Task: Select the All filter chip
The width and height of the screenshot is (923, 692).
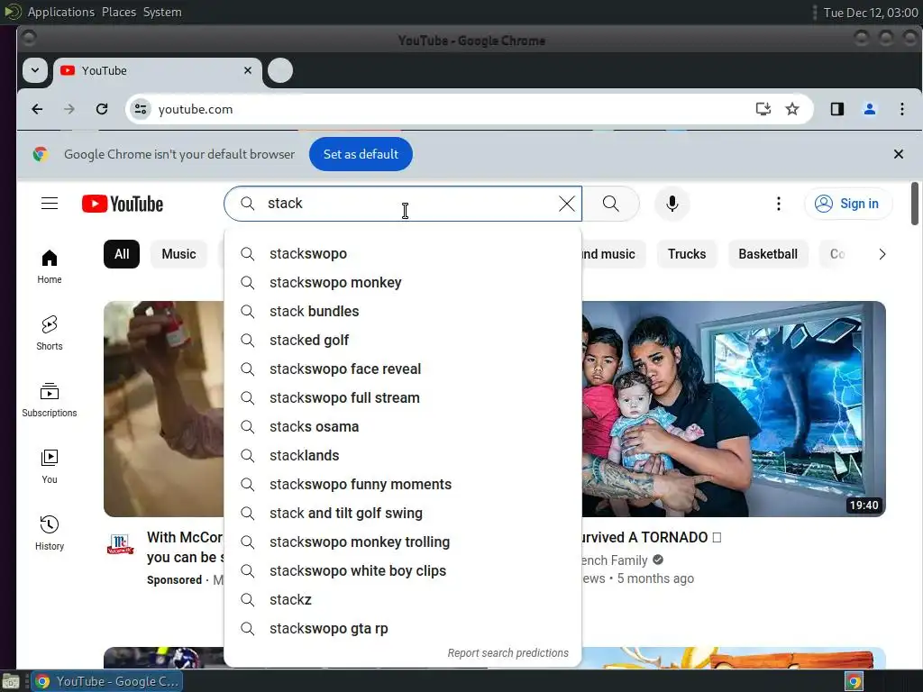Action: click(122, 254)
